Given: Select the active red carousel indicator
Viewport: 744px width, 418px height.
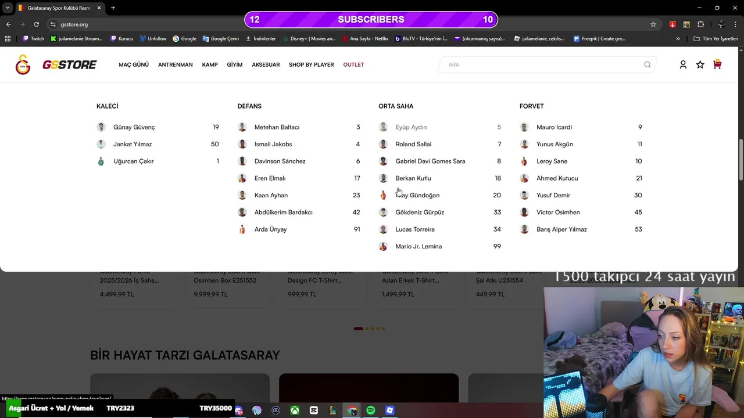Looking at the screenshot, I should [358, 329].
